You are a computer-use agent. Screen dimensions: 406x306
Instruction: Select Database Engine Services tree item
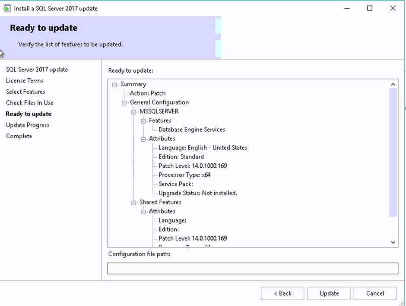192,130
